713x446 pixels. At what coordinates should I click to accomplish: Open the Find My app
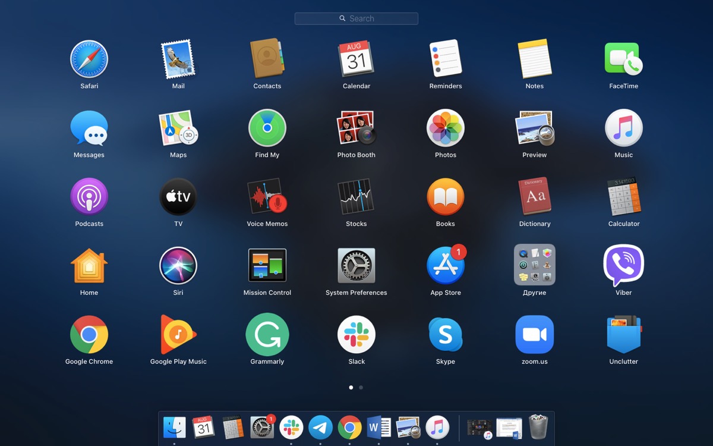click(x=267, y=128)
